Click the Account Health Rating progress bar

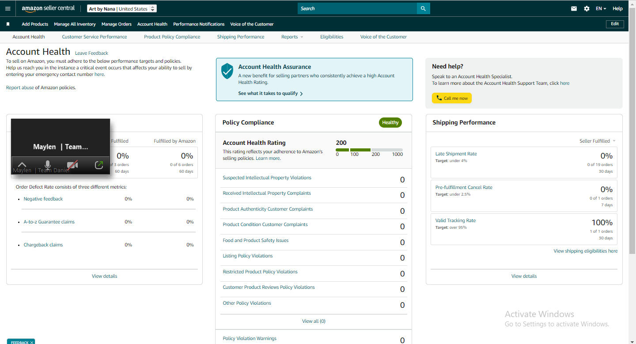point(369,150)
